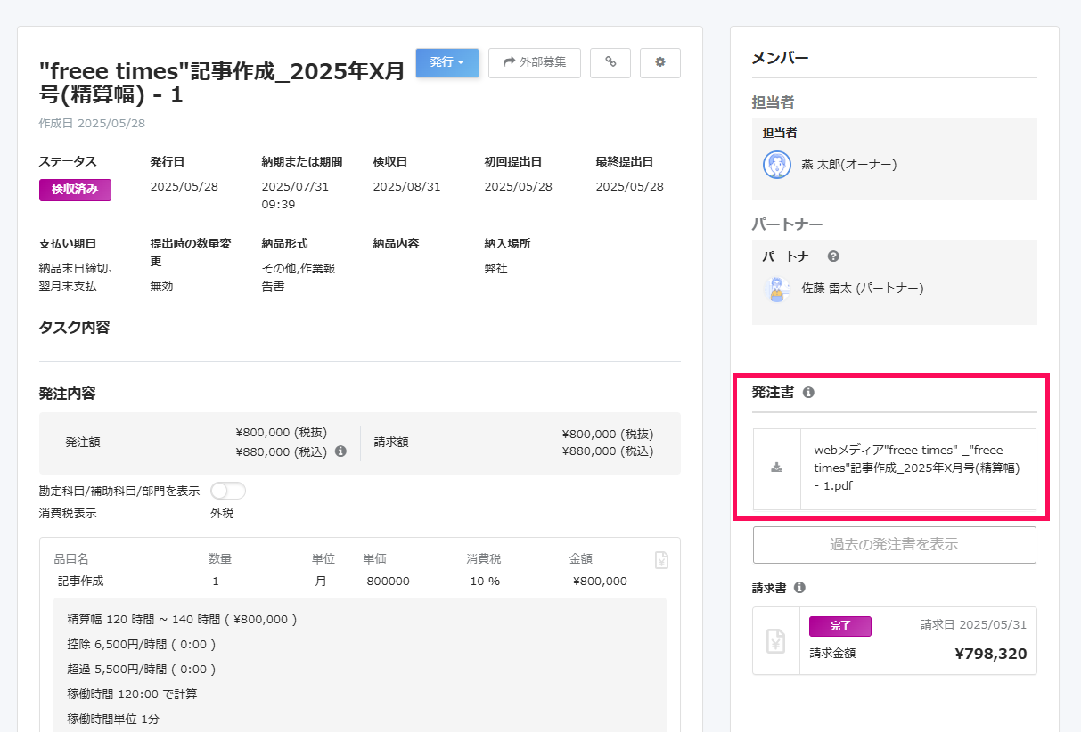Open the 発行 dropdown menu

tap(446, 62)
